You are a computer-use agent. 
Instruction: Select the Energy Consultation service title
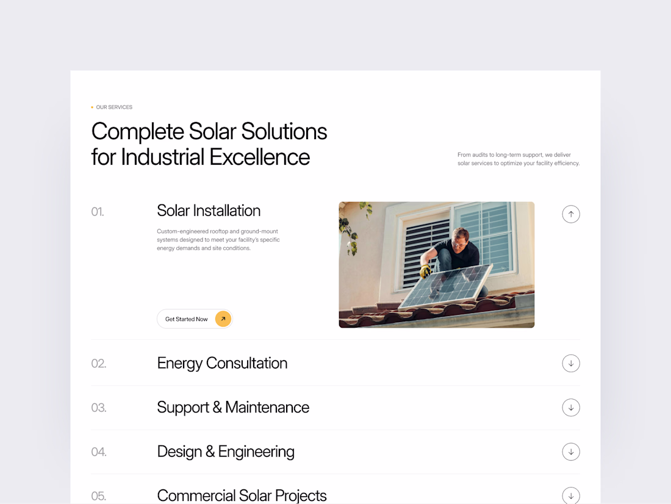point(222,363)
